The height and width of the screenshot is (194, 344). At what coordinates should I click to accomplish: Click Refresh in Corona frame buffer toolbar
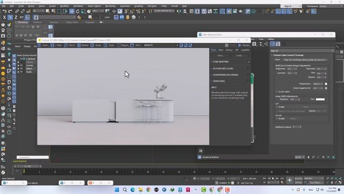click(83, 45)
